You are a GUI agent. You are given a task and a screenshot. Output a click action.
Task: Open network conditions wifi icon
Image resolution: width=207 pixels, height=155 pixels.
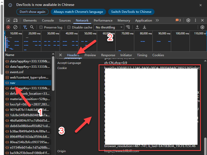point(128,27)
